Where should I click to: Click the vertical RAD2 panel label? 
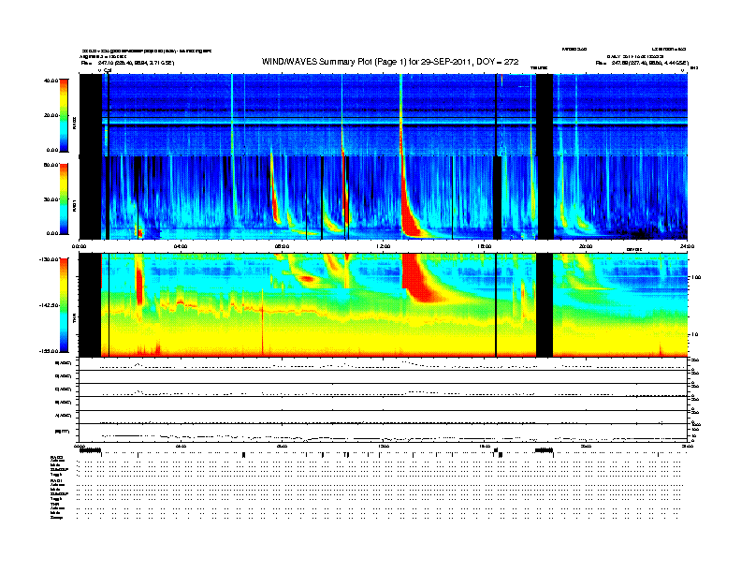point(74,124)
